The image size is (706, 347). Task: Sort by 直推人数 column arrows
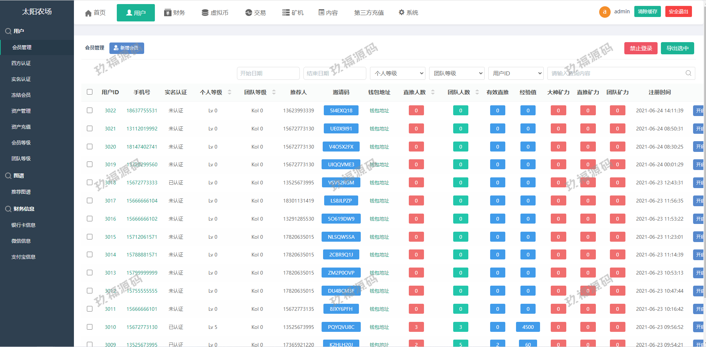click(x=433, y=92)
